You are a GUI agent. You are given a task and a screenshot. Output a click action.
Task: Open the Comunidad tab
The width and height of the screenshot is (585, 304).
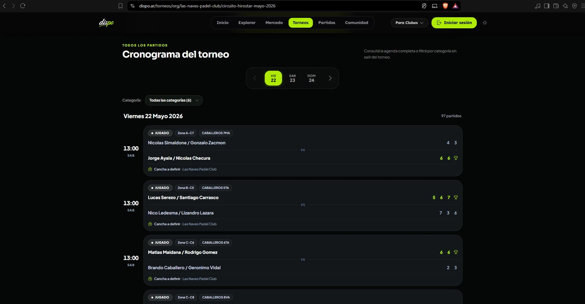(x=357, y=23)
